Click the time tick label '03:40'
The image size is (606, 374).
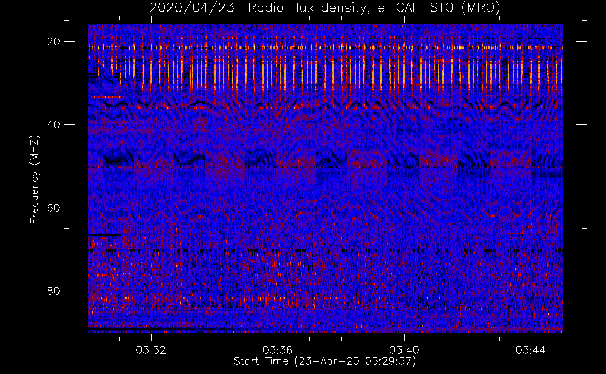[x=404, y=350]
